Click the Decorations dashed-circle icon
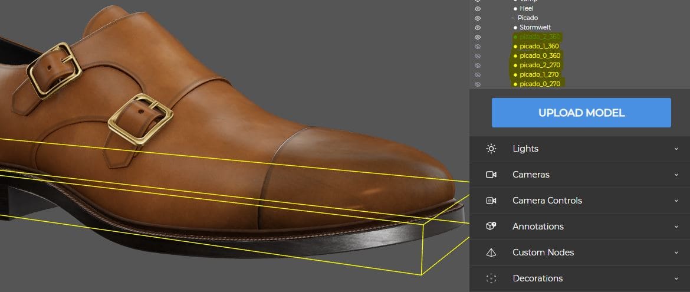 pyautogui.click(x=491, y=278)
